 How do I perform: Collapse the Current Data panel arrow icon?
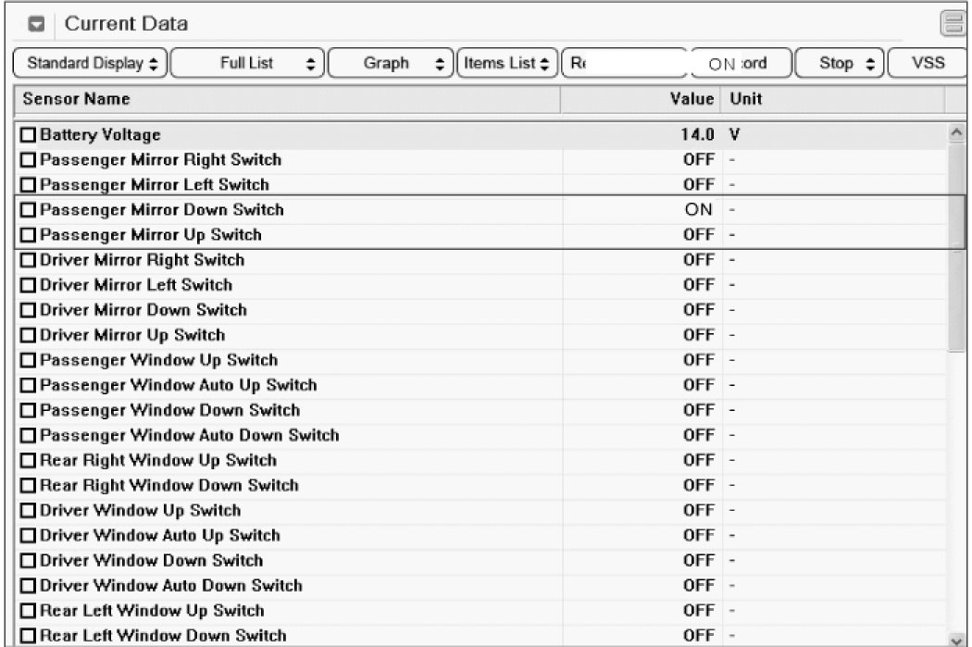tap(37, 24)
